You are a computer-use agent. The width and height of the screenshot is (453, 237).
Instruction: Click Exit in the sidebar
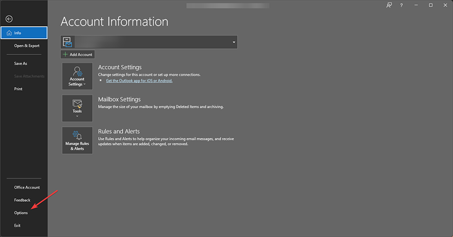point(17,225)
